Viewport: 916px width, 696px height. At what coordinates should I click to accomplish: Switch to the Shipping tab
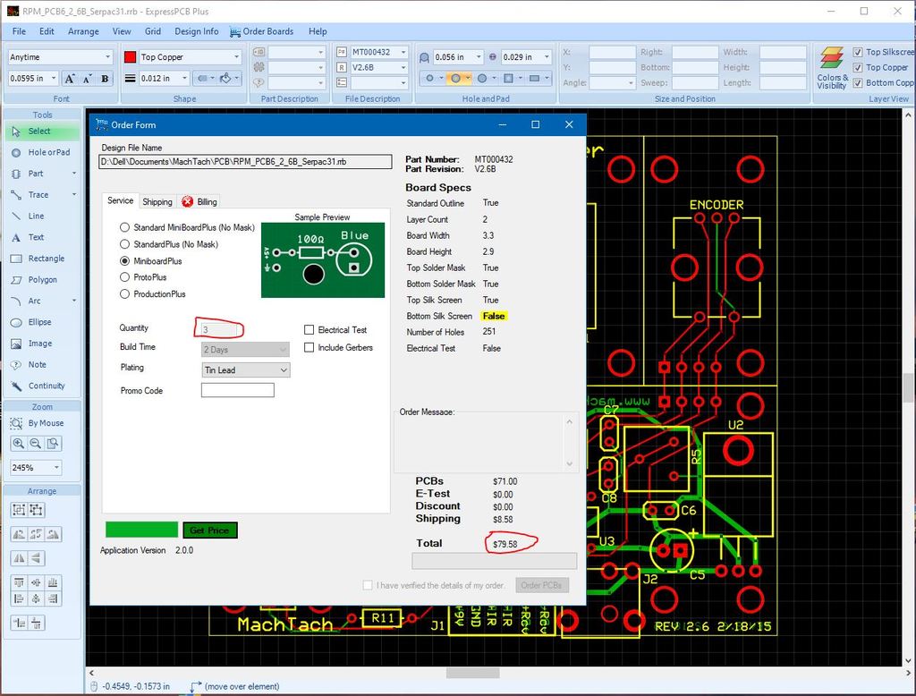click(x=157, y=200)
